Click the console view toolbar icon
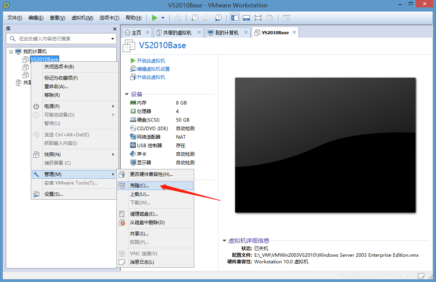The height and width of the screenshot is (282, 436). coord(287,18)
